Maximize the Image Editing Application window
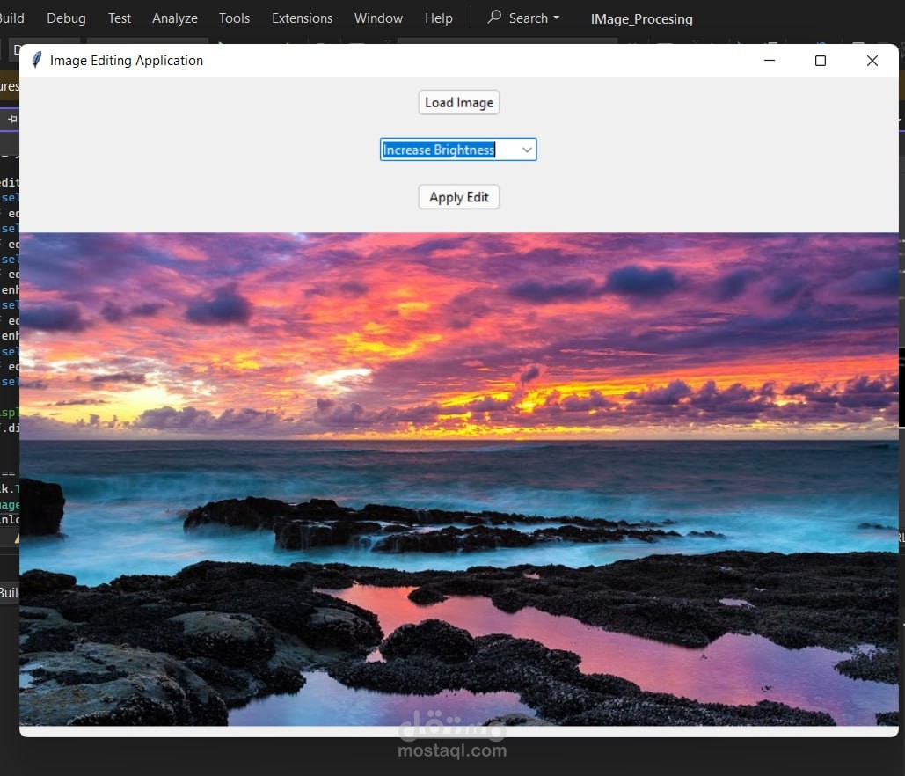This screenshot has height=776, width=905. pyautogui.click(x=821, y=61)
